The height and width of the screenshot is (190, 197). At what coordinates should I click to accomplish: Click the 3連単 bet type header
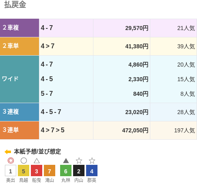point(19,130)
